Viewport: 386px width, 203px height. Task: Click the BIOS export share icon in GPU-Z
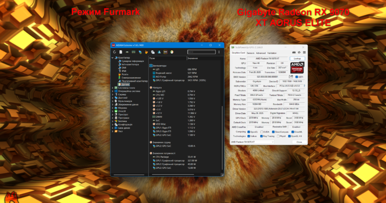point(291,77)
